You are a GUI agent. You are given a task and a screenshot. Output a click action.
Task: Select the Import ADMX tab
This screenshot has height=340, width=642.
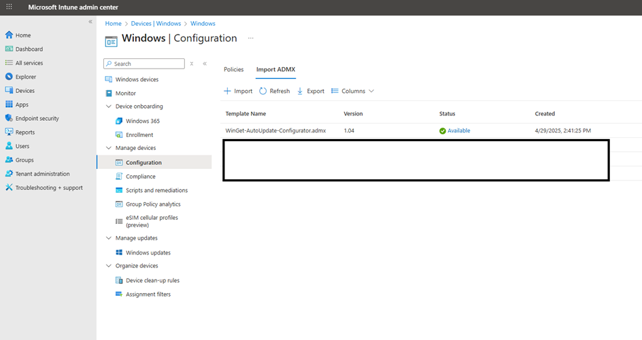tap(275, 69)
